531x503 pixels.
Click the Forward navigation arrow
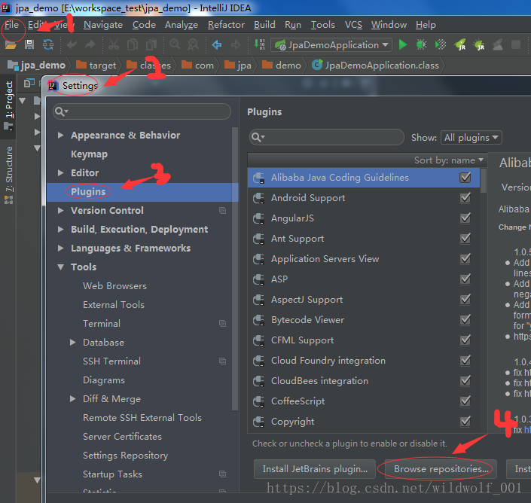coord(236,44)
